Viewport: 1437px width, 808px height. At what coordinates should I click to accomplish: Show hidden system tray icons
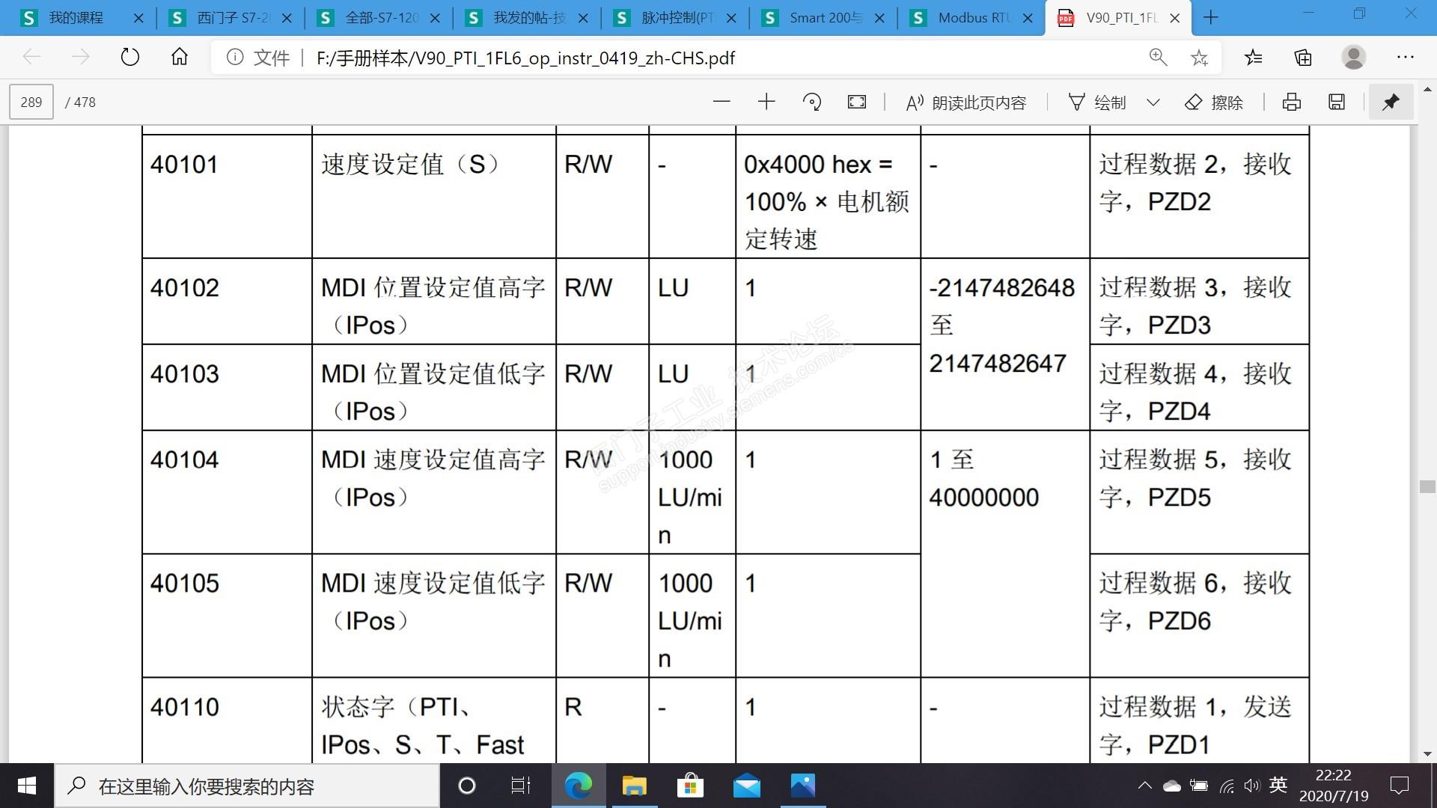click(x=1144, y=786)
